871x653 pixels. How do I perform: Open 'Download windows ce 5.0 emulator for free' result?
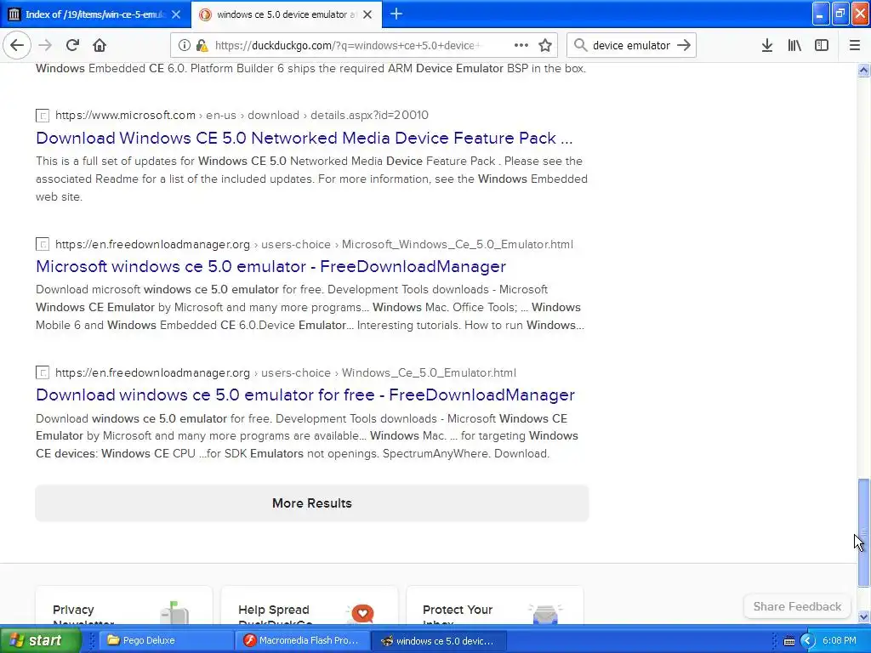coord(305,395)
